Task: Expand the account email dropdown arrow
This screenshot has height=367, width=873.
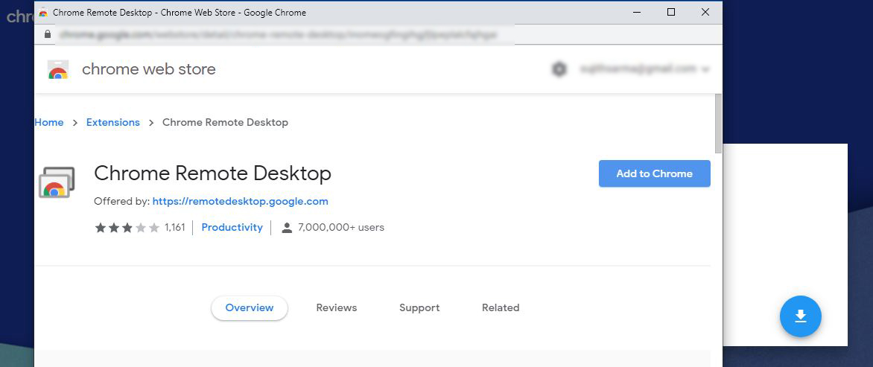Action: point(705,69)
